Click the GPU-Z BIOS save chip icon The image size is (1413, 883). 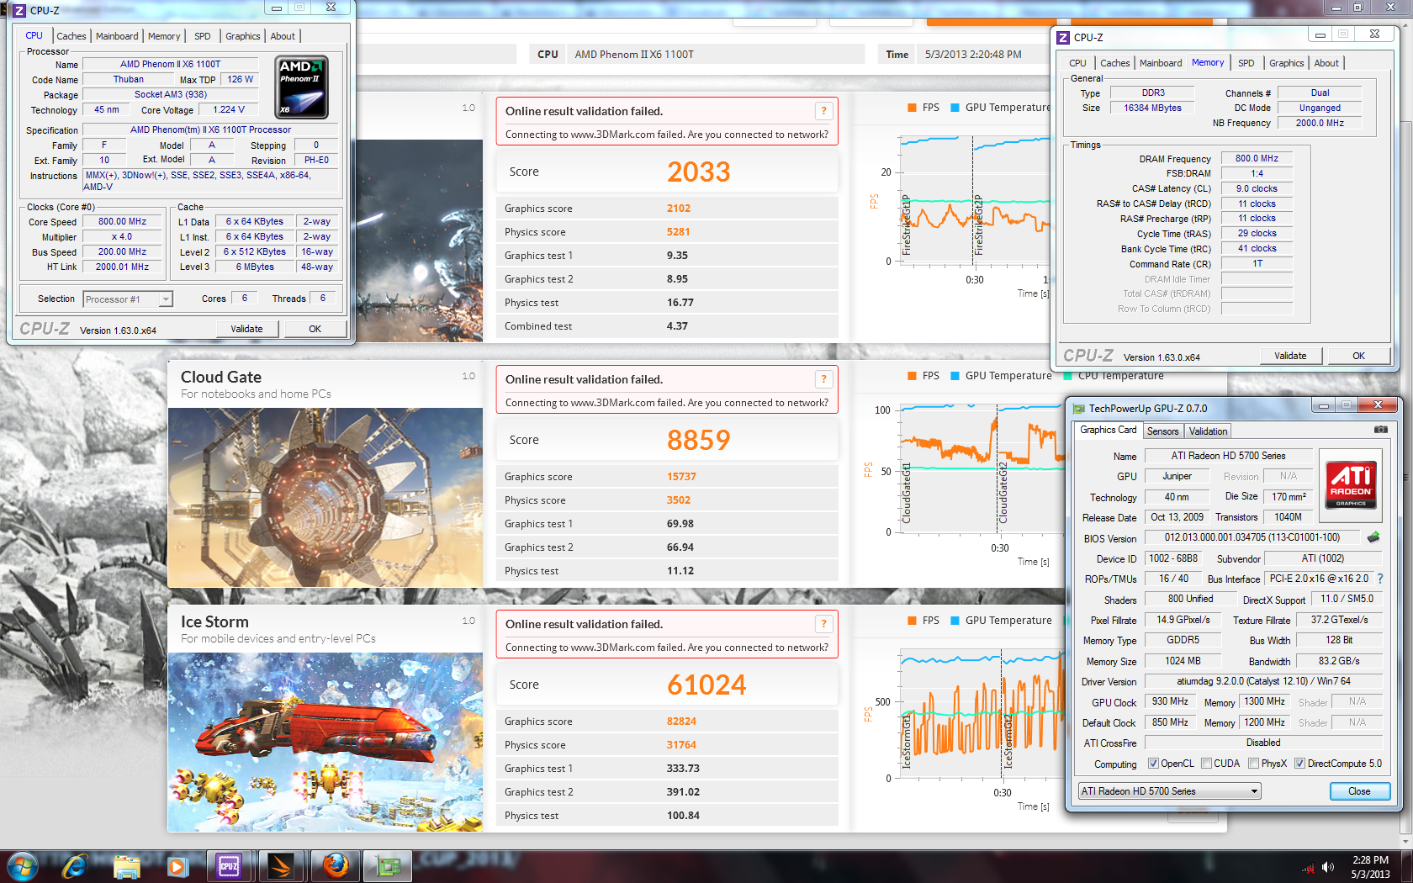tap(1373, 537)
